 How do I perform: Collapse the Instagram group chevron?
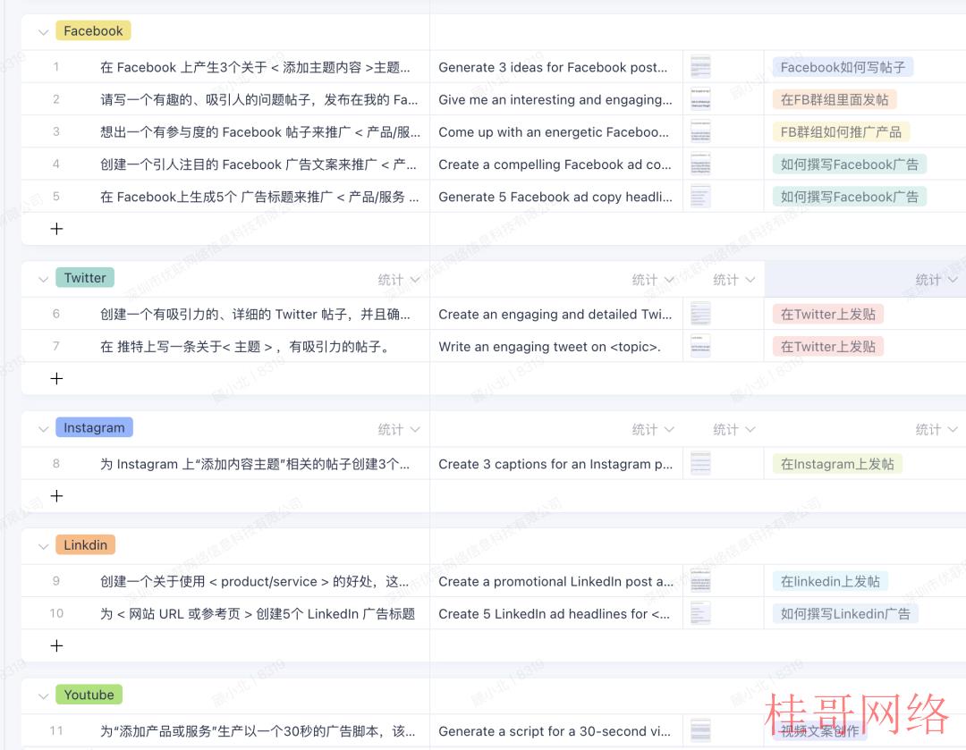coord(43,428)
